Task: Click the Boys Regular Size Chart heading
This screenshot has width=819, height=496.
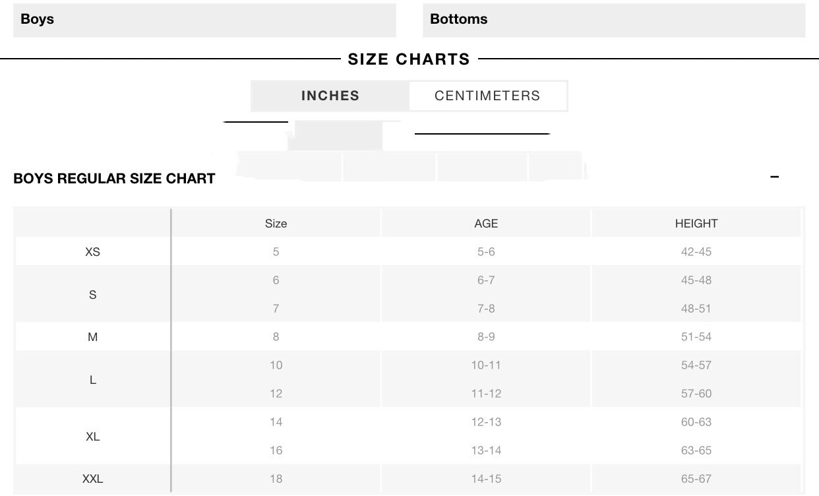Action: click(x=114, y=179)
